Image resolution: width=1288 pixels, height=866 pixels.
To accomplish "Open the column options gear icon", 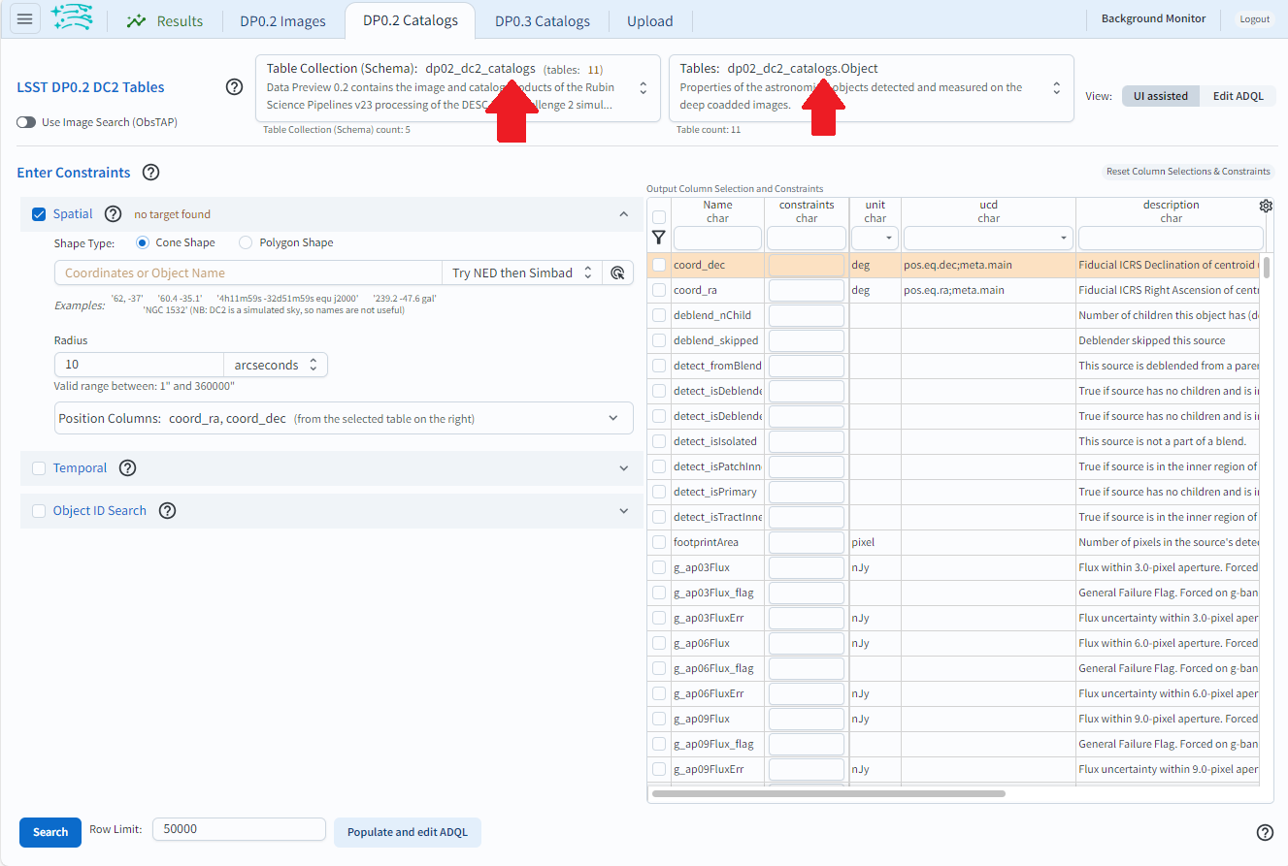I will 1265,206.
